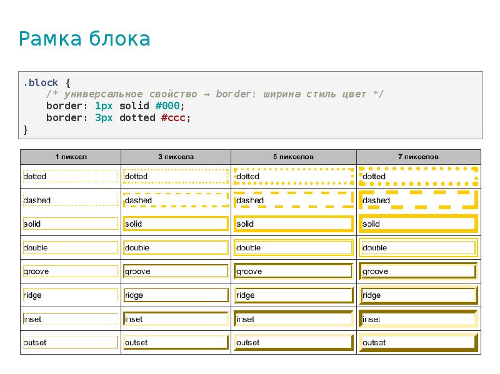Click the double box in 7 пикселов column

pyautogui.click(x=418, y=247)
